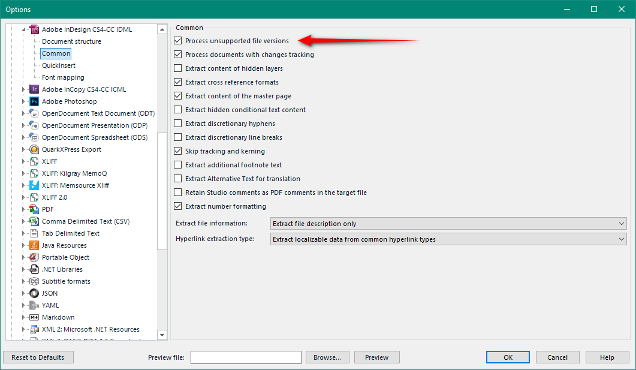Image resolution: width=636 pixels, height=370 pixels.
Task: Click the XLIFF: Kilgray MemoQ icon
Action: tap(35, 174)
